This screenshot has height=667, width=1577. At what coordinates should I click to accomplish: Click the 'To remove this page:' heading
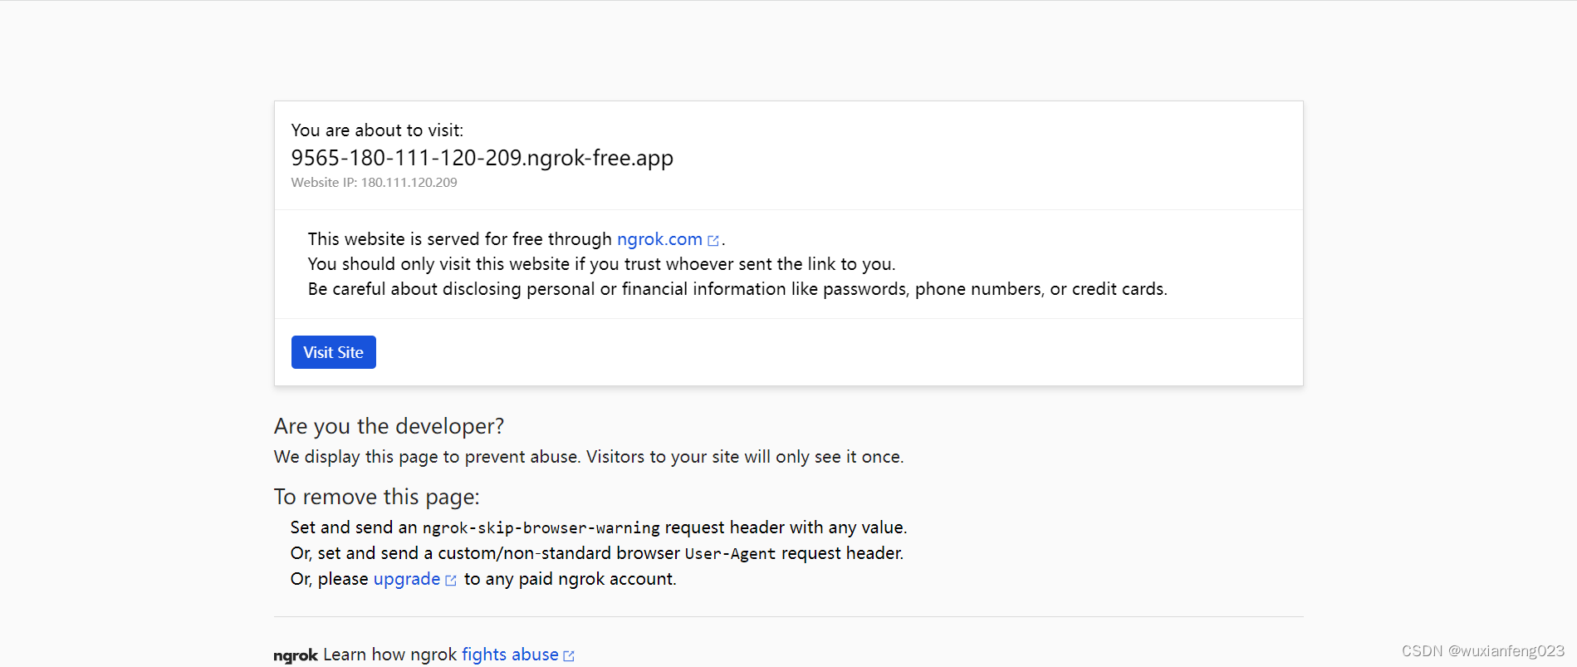coord(376,497)
